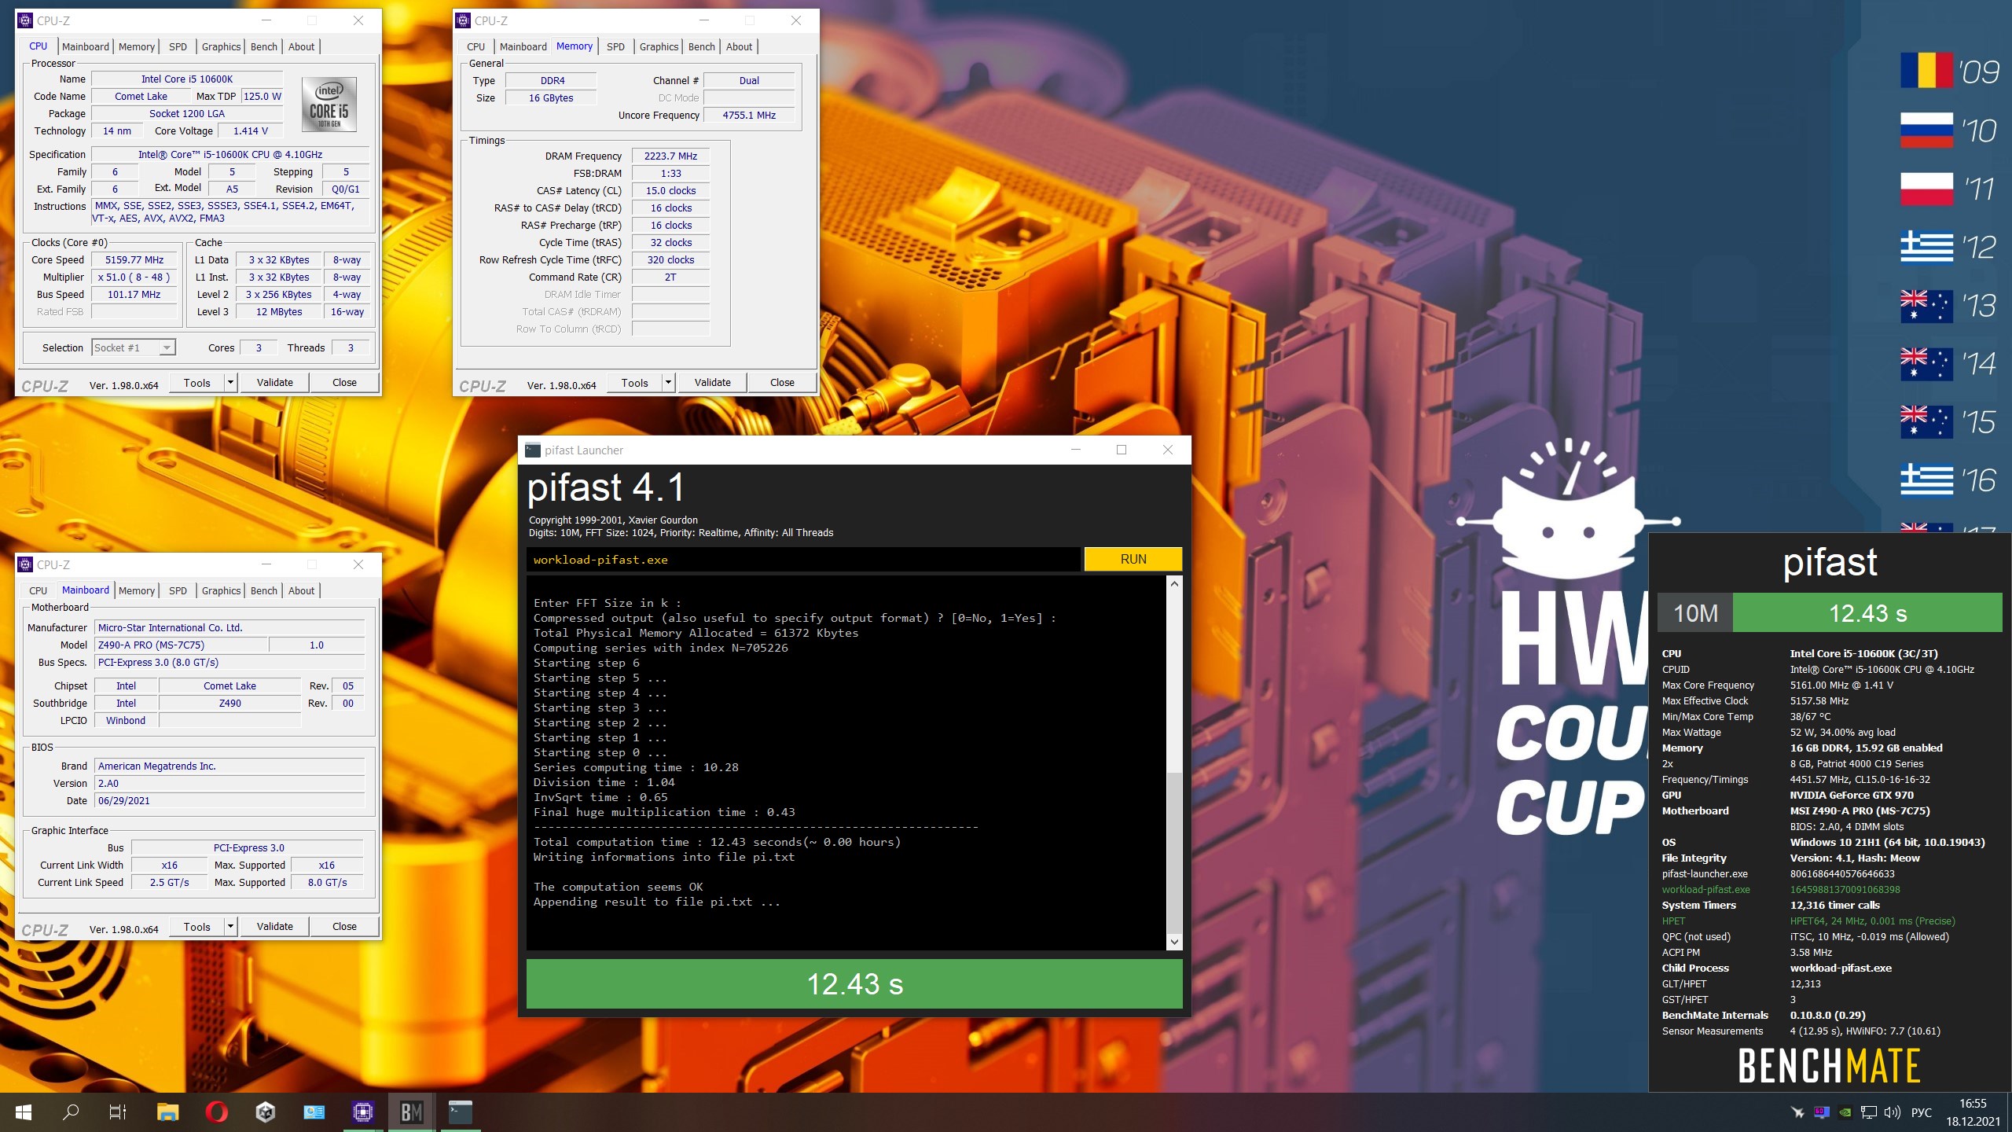The width and height of the screenshot is (2012, 1132).
Task: Switch to CPU-Z from taskbar
Action: coord(363,1112)
